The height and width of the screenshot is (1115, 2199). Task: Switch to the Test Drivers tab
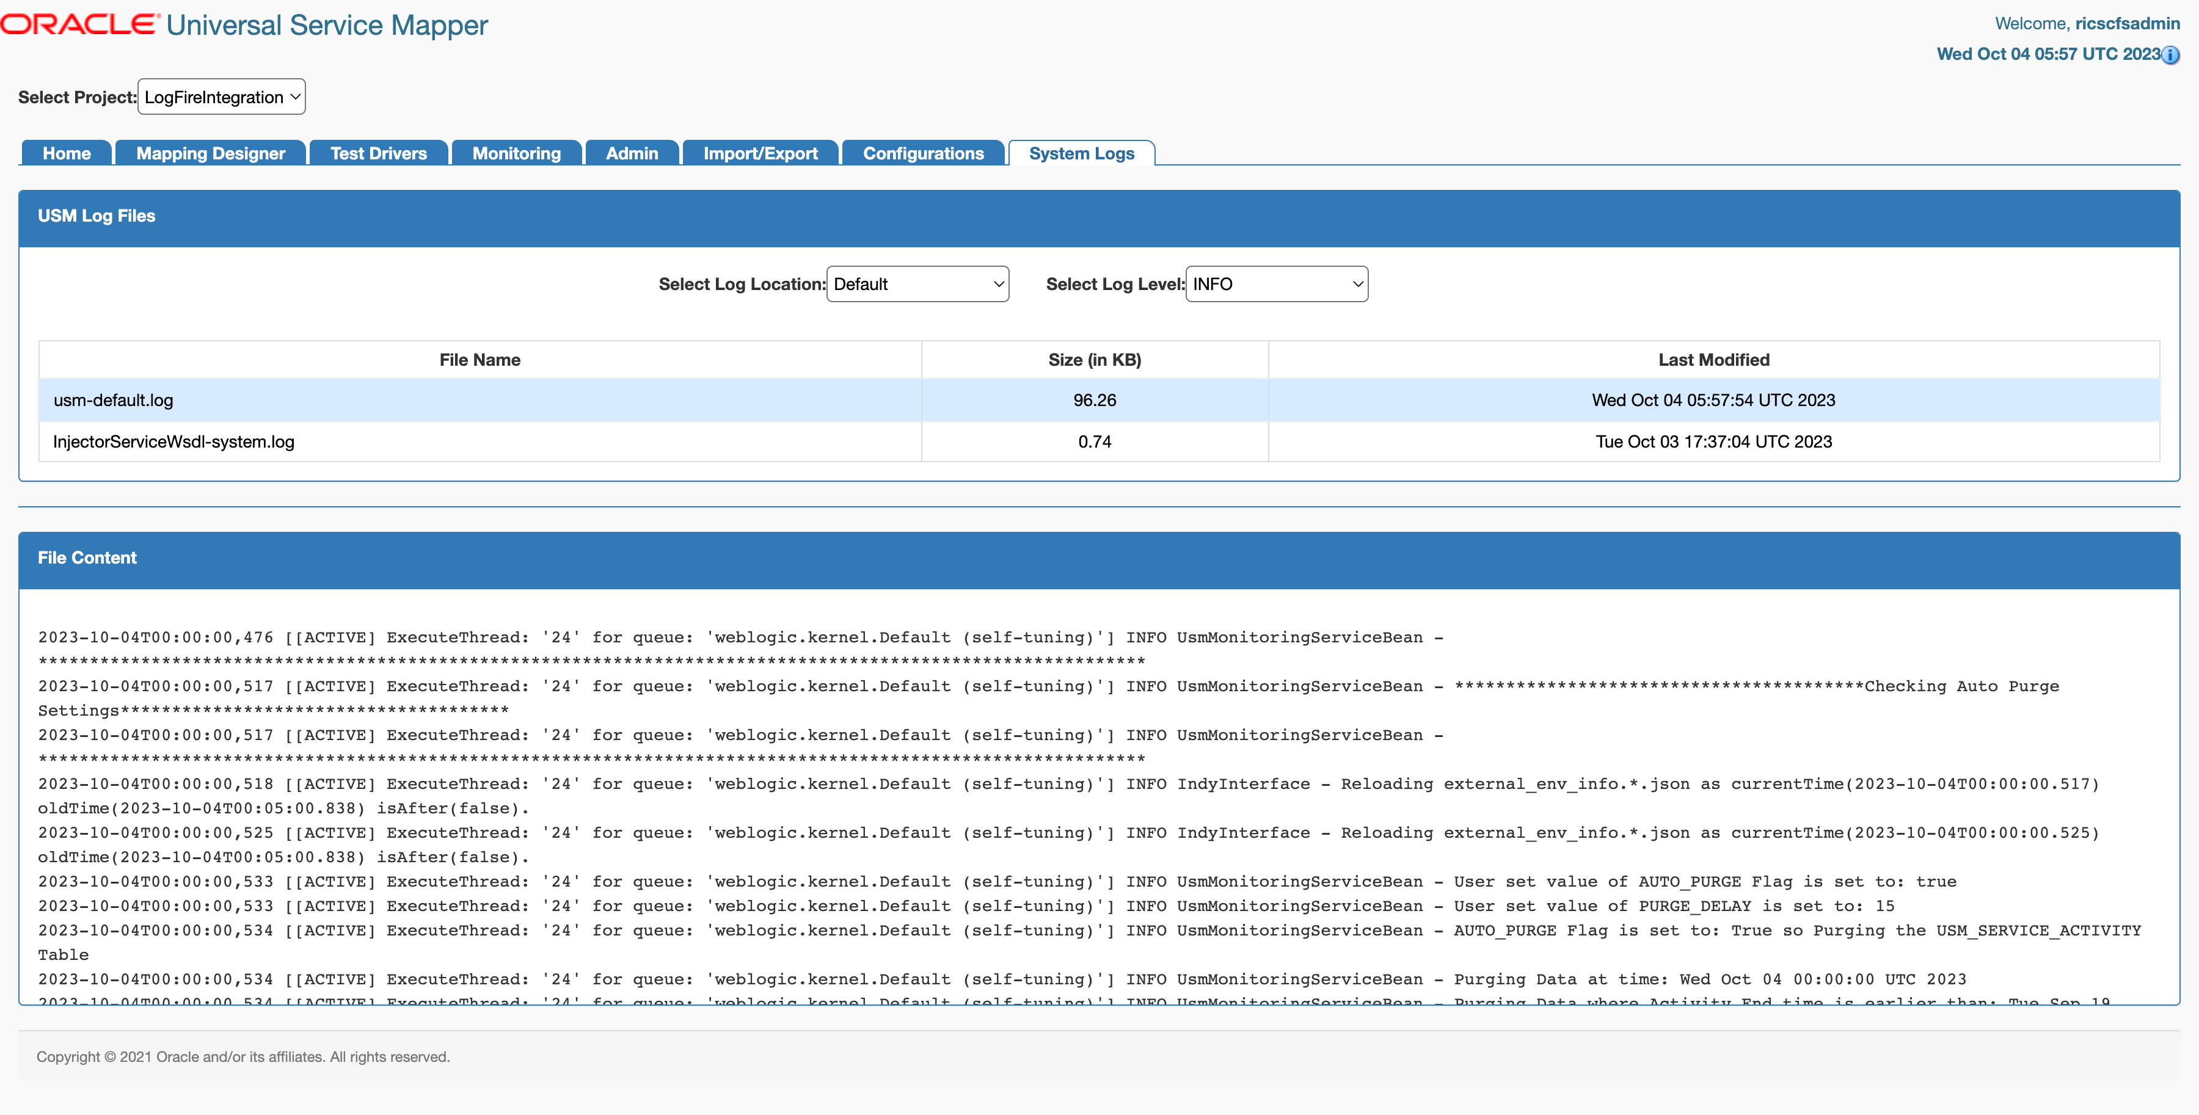[378, 153]
